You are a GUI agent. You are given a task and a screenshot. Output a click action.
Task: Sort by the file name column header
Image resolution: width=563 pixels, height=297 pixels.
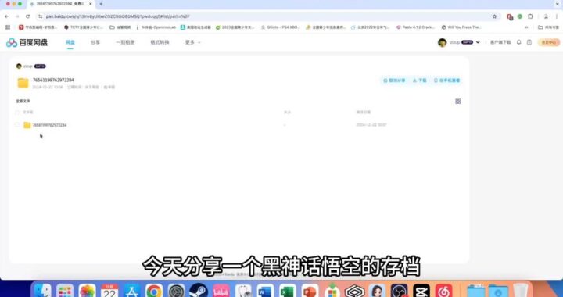click(x=28, y=113)
